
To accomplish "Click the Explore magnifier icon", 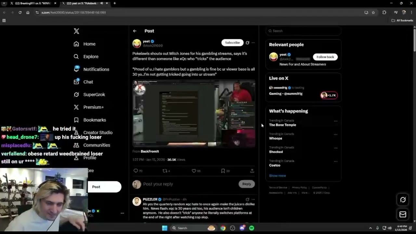I will [x=76, y=57].
